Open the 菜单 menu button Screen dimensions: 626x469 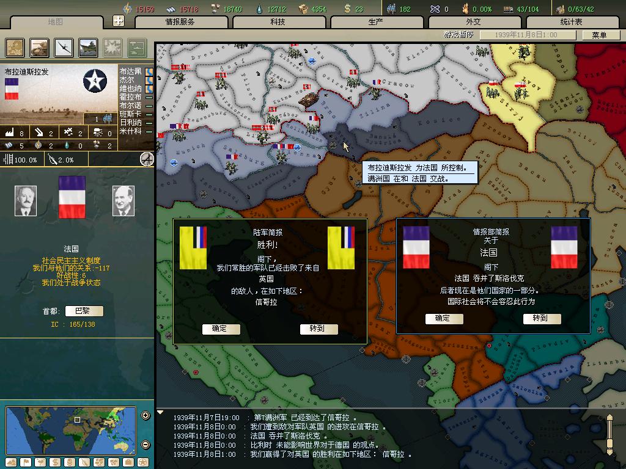pyautogui.click(x=600, y=35)
